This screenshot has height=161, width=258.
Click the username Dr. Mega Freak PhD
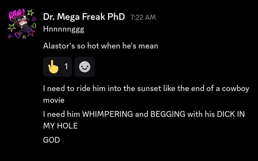(x=84, y=17)
